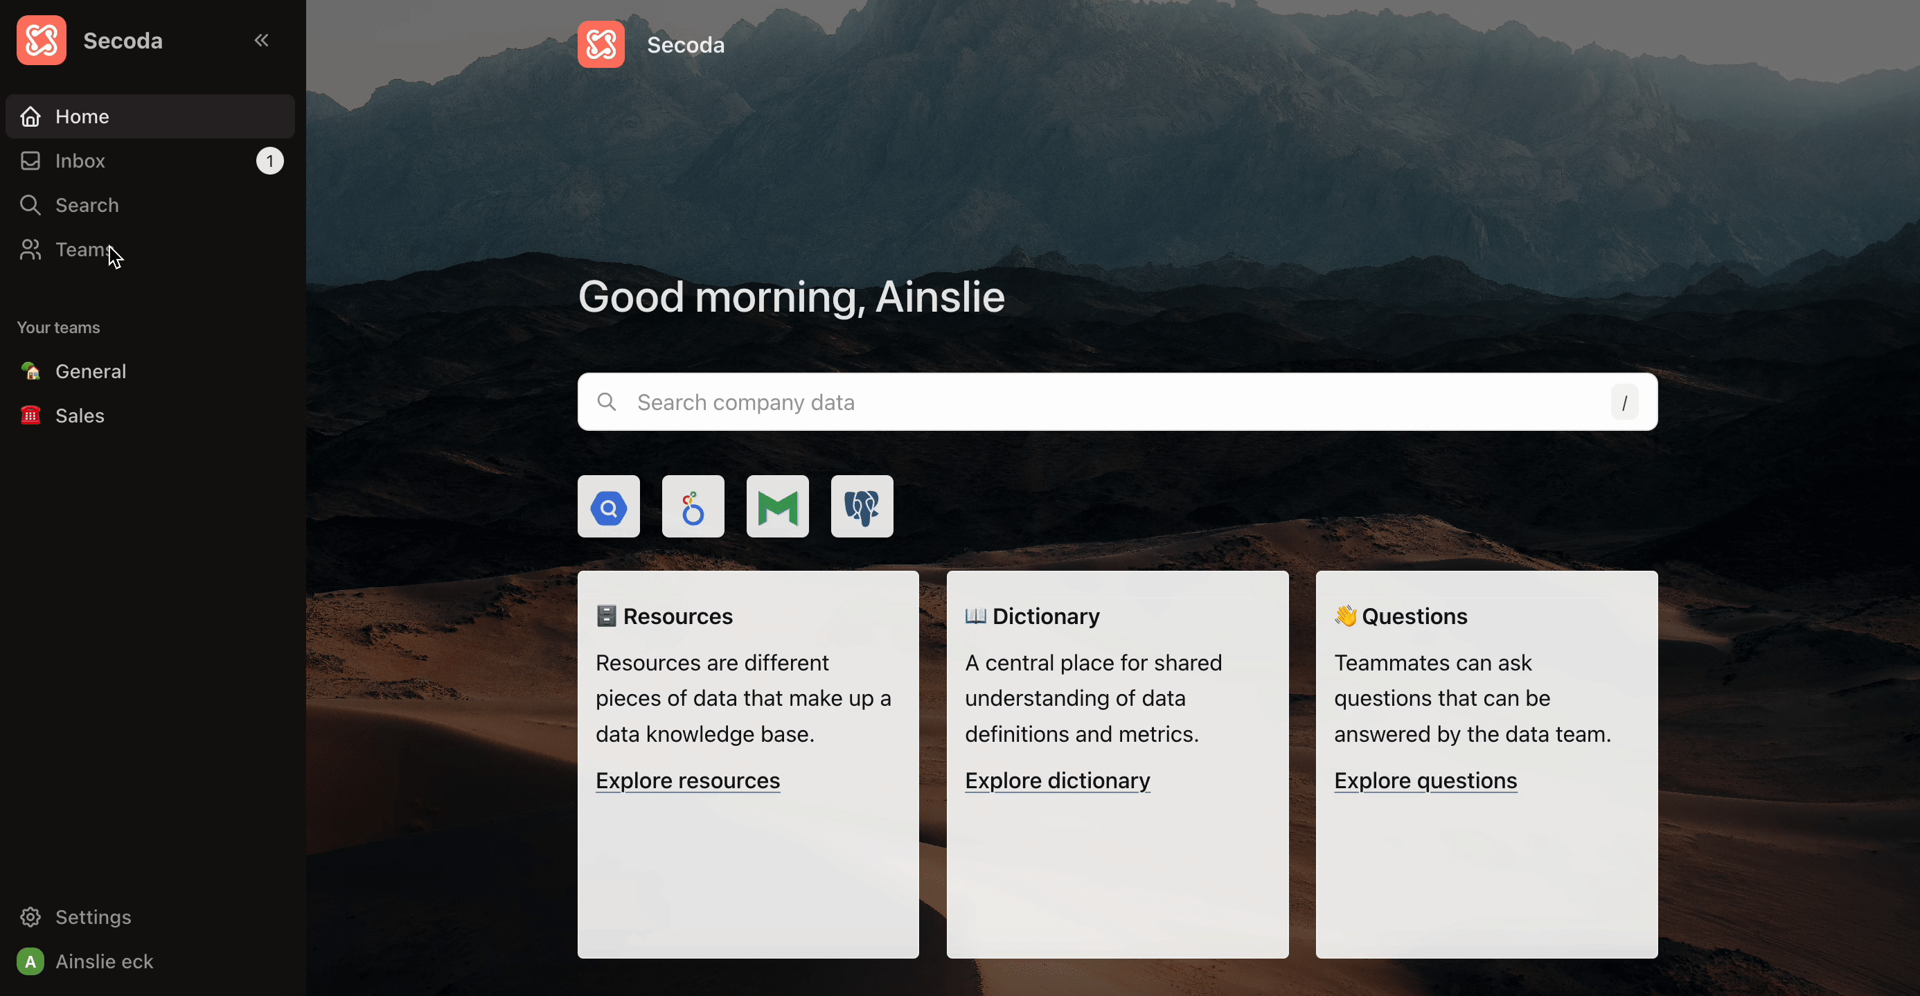The image size is (1920, 996).
Task: Click the Inbox notification badge showing 1
Action: (x=270, y=161)
